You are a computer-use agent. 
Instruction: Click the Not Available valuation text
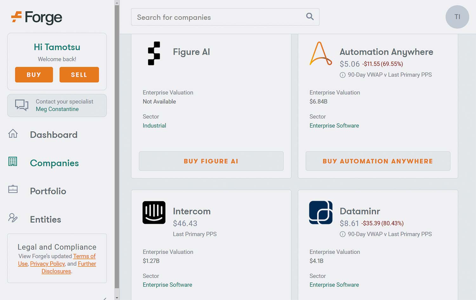(159, 101)
